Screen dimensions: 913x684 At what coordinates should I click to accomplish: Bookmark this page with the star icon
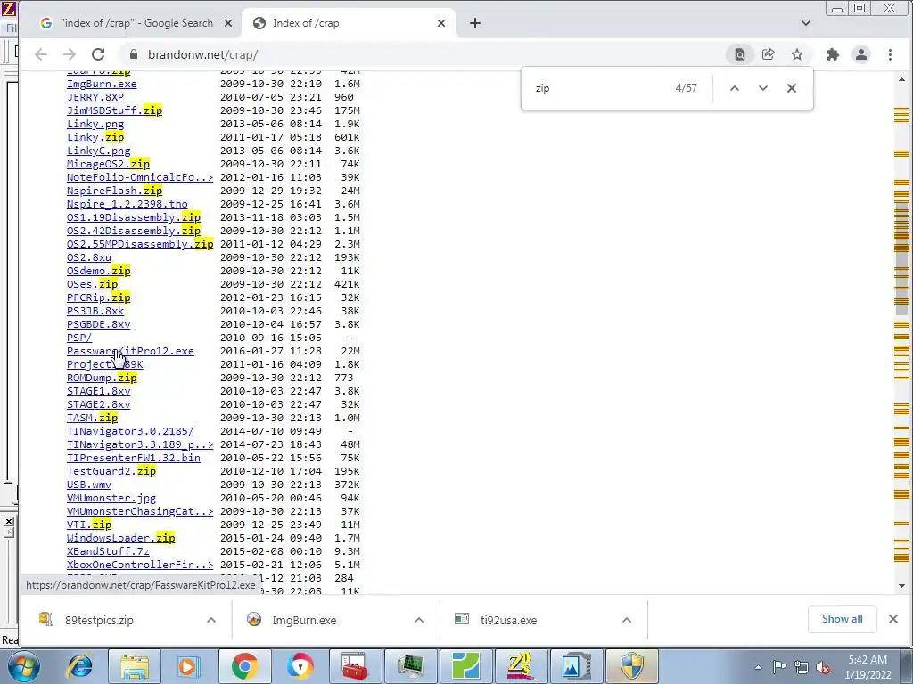tap(797, 54)
